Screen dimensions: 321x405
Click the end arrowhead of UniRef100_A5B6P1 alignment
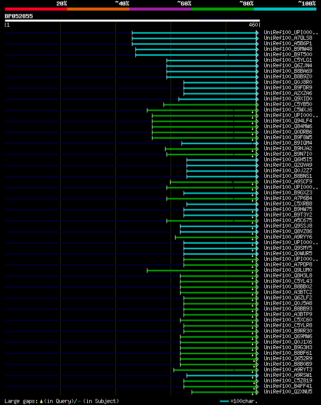(257, 44)
